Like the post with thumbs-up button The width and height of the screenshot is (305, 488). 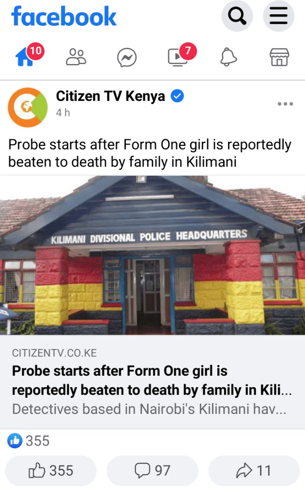pyautogui.click(x=51, y=470)
